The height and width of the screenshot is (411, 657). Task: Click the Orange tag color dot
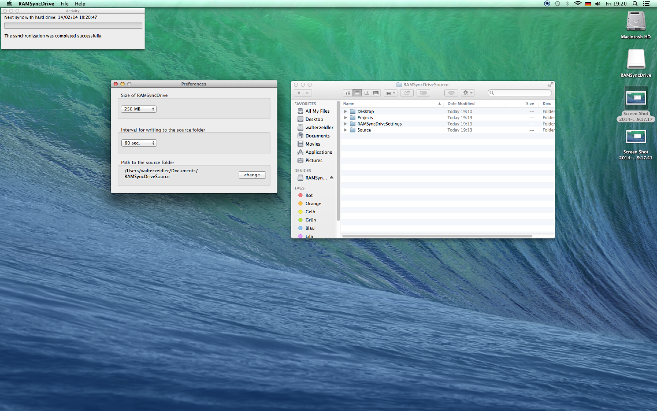coord(300,204)
